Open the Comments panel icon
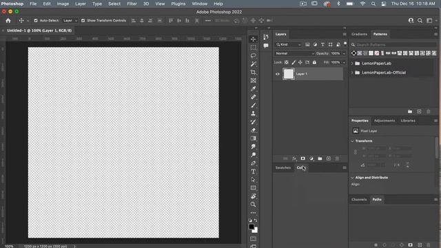Screen dimensions: 441x248 pos(266,45)
